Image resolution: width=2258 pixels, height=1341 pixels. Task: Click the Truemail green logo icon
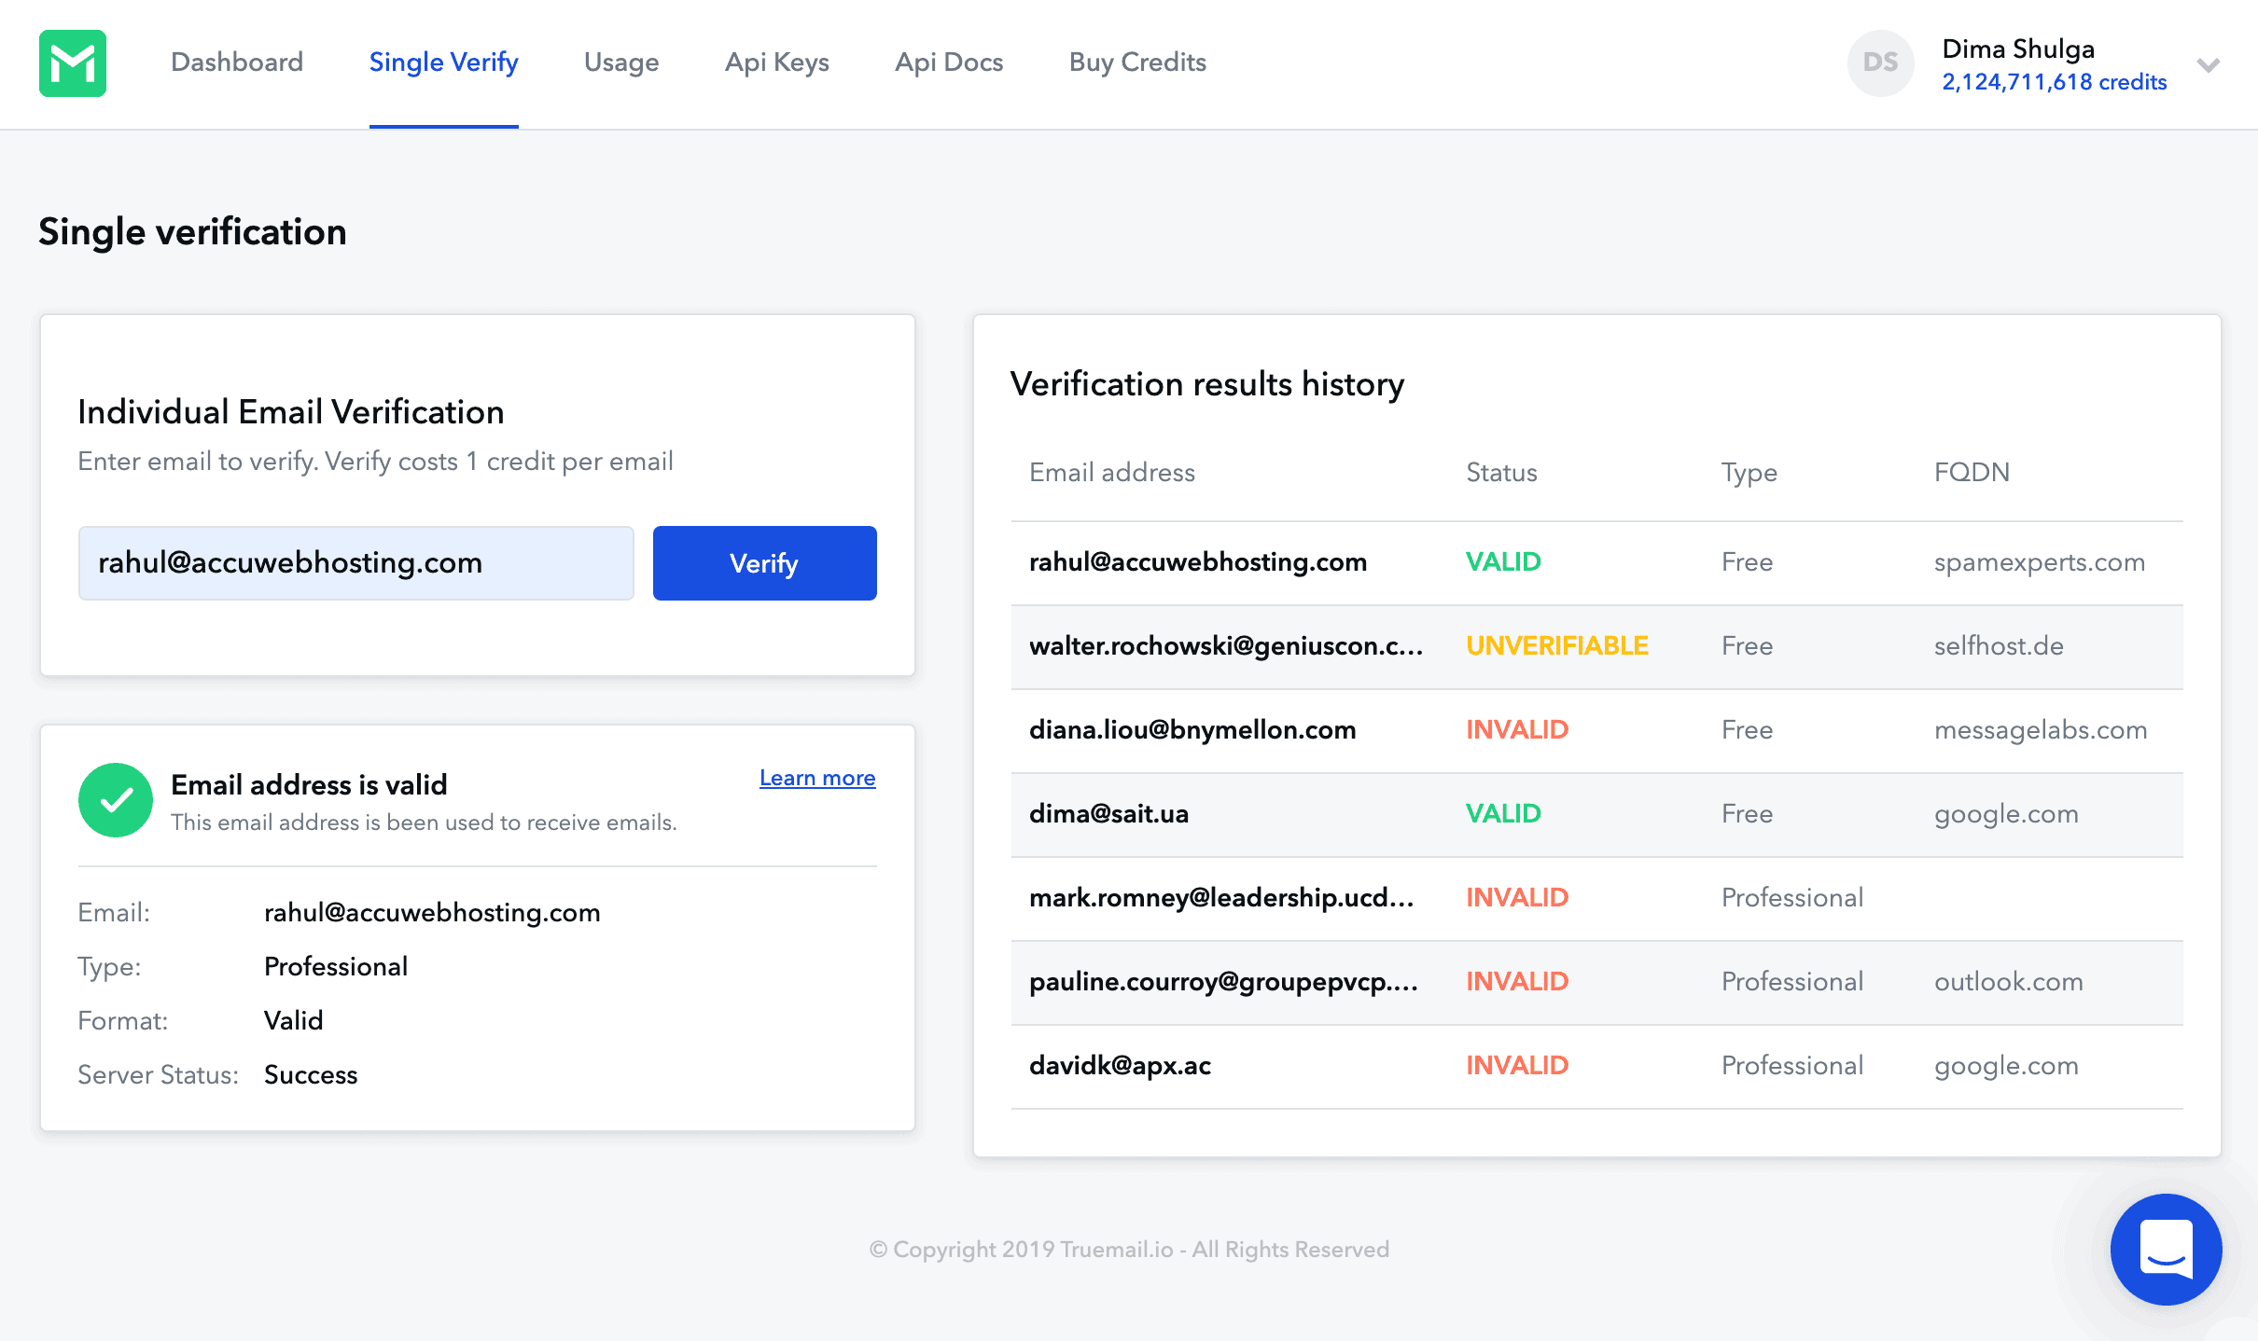coord(73,63)
